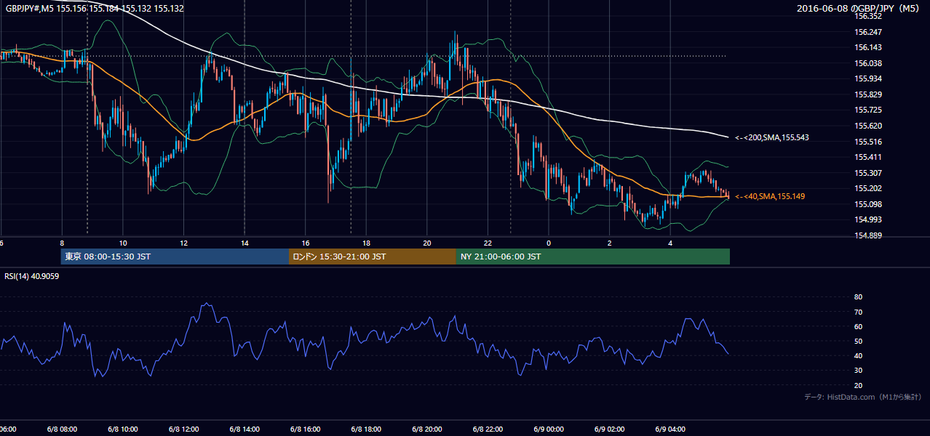Image resolution: width=930 pixels, height=436 pixels.
Task: Click the 40,SMA,155.149 indicator label
Action: 769,196
